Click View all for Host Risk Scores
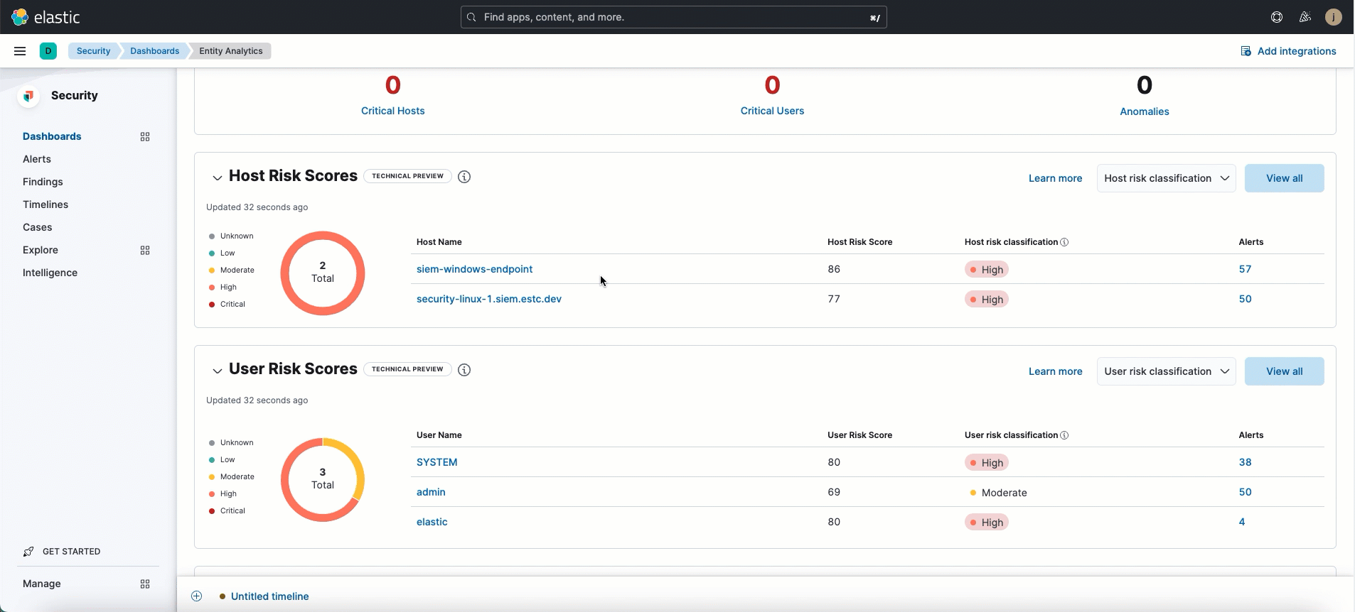This screenshot has width=1355, height=612. coord(1284,178)
